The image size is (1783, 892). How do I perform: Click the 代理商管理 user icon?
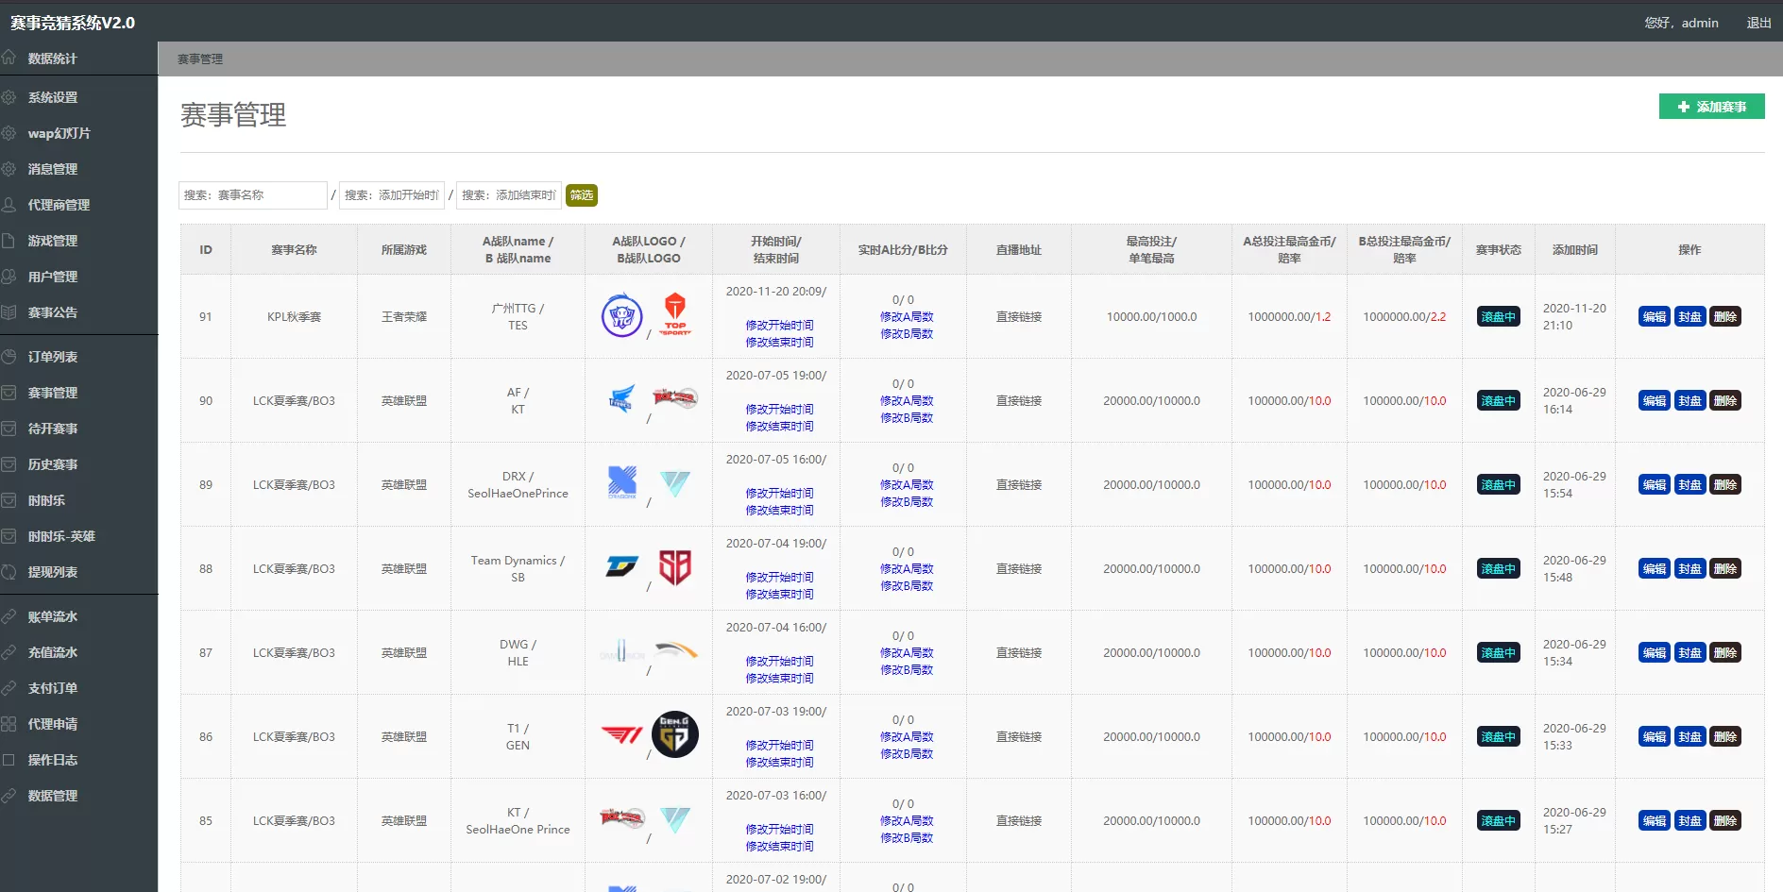(9, 205)
